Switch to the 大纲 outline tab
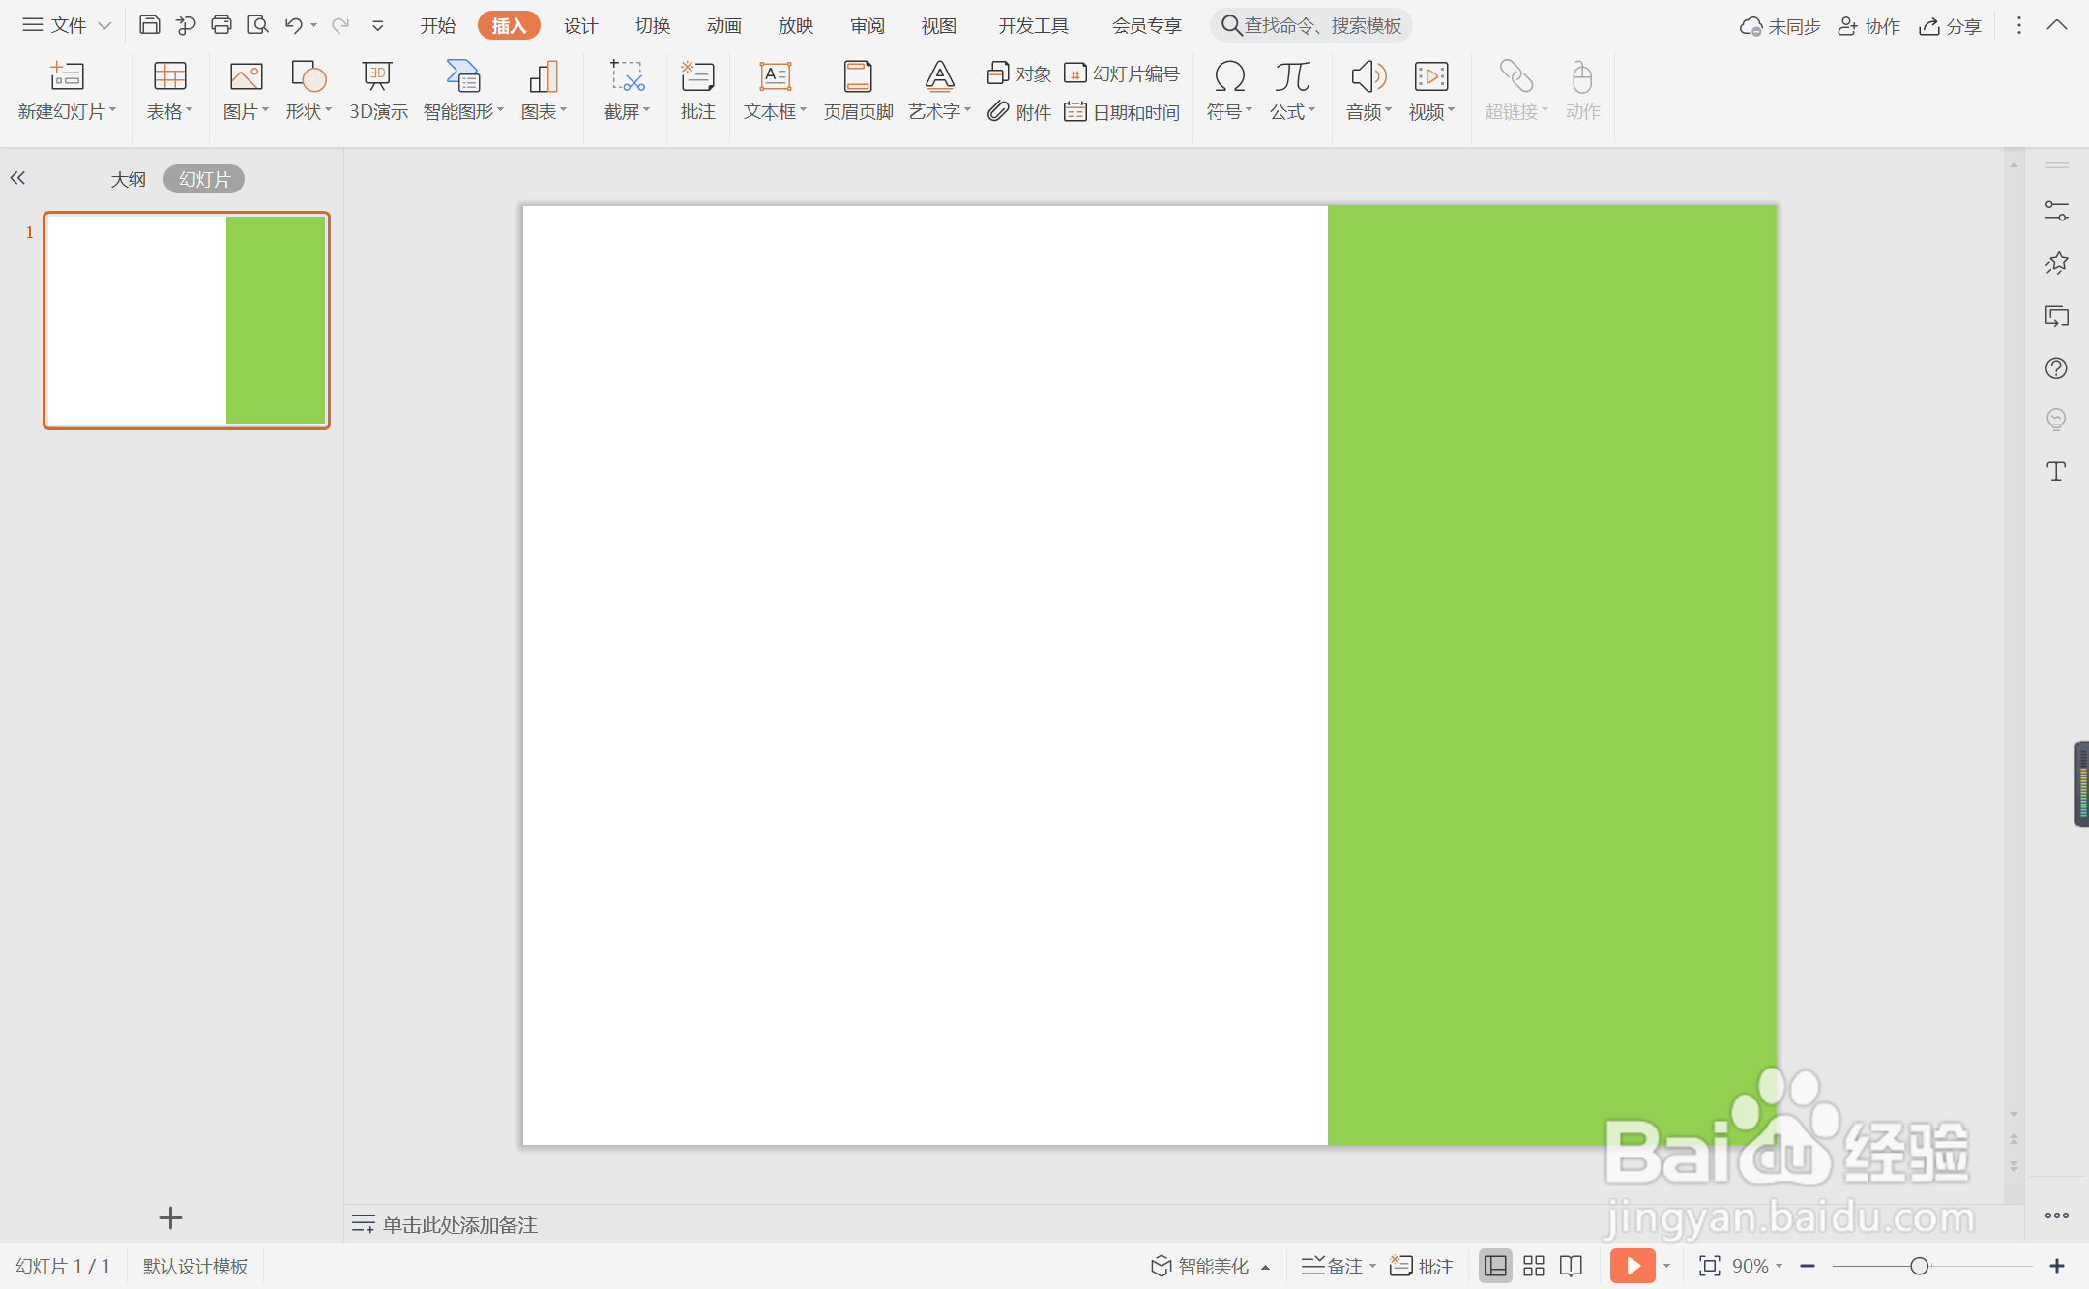Image resolution: width=2089 pixels, height=1289 pixels. tap(128, 179)
